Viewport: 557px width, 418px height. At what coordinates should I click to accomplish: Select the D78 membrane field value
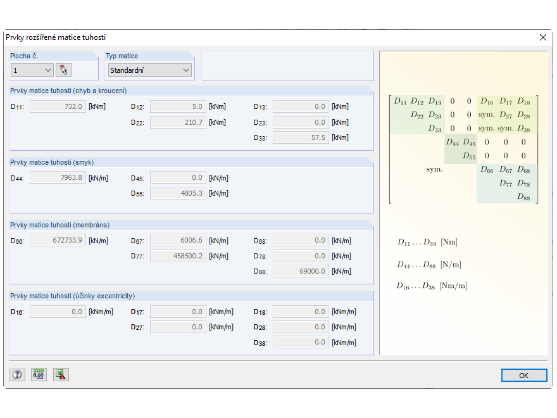[x=301, y=256]
